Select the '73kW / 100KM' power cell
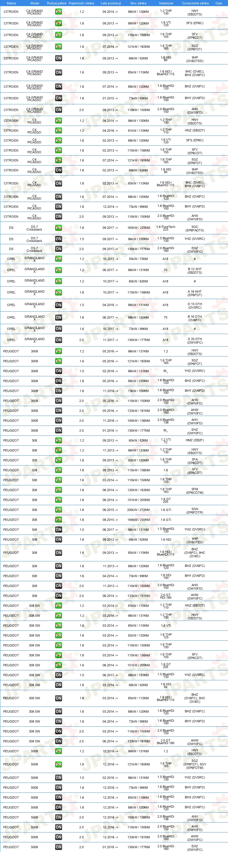Screen dimensions: 228x852 click(139, 391)
